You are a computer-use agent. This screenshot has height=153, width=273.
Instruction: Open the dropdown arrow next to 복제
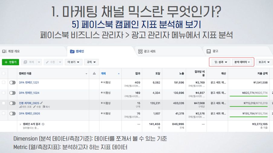(x=39, y=62)
